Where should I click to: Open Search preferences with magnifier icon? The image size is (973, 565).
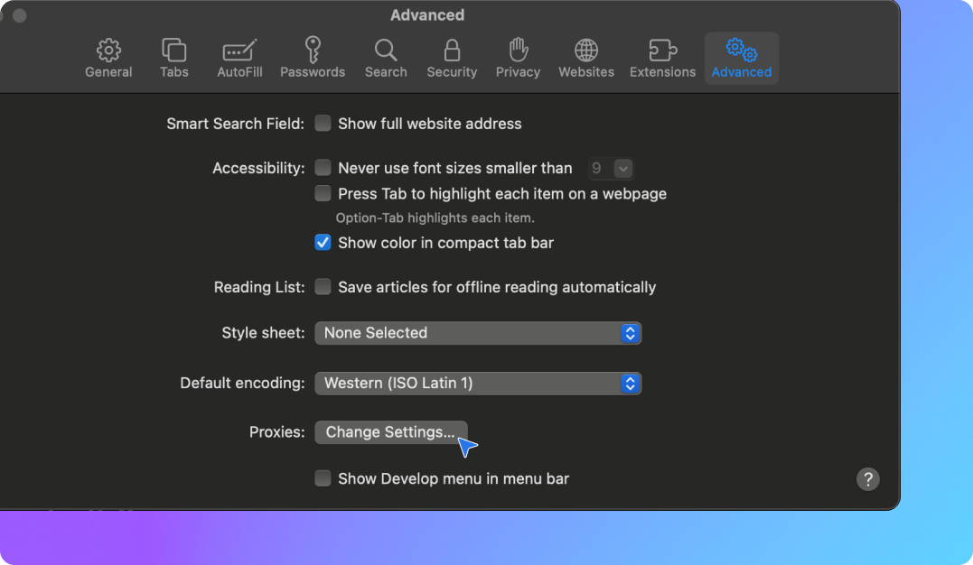pos(386,51)
